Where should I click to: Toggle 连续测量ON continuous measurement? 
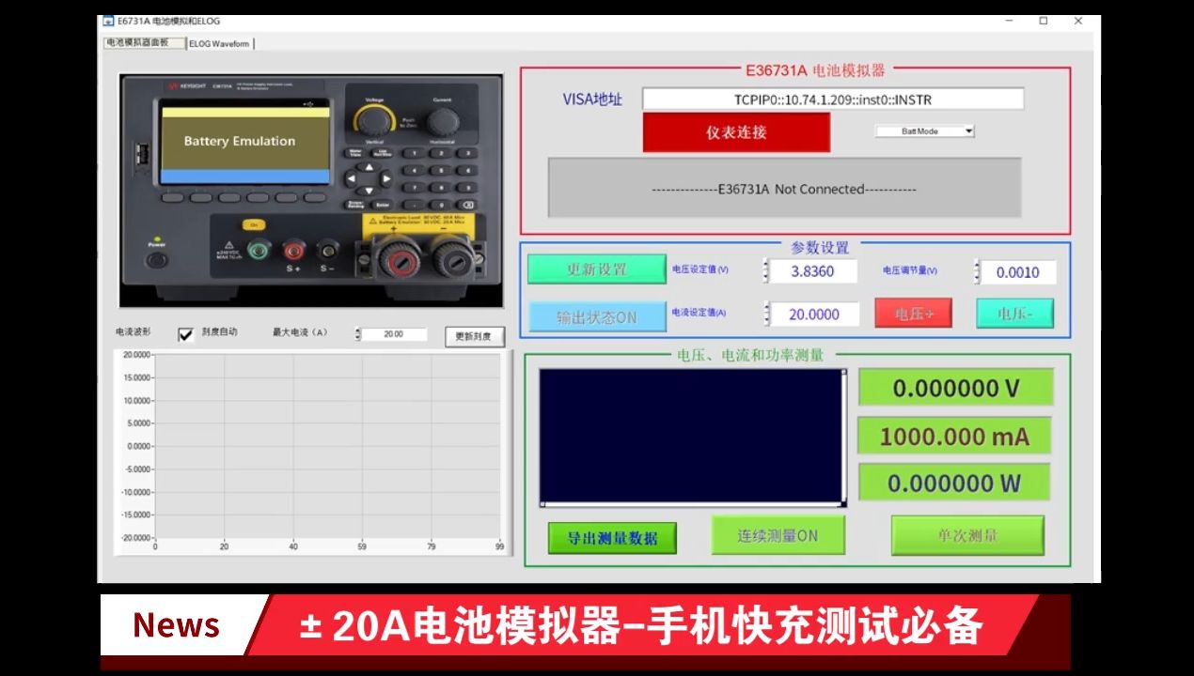[778, 535]
